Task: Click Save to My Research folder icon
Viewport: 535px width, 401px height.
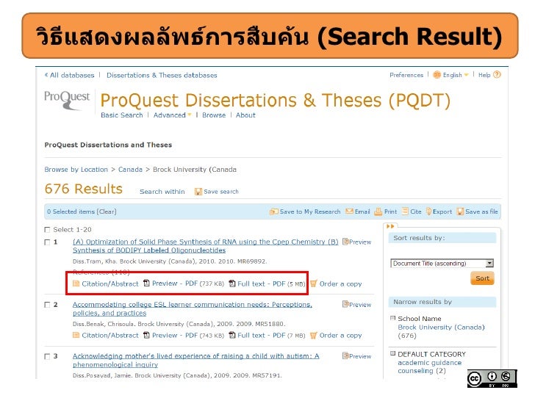Action: 273,212
